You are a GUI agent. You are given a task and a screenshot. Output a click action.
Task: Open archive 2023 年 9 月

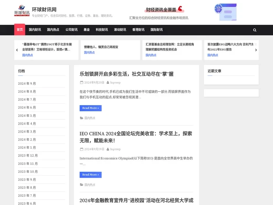27,180
